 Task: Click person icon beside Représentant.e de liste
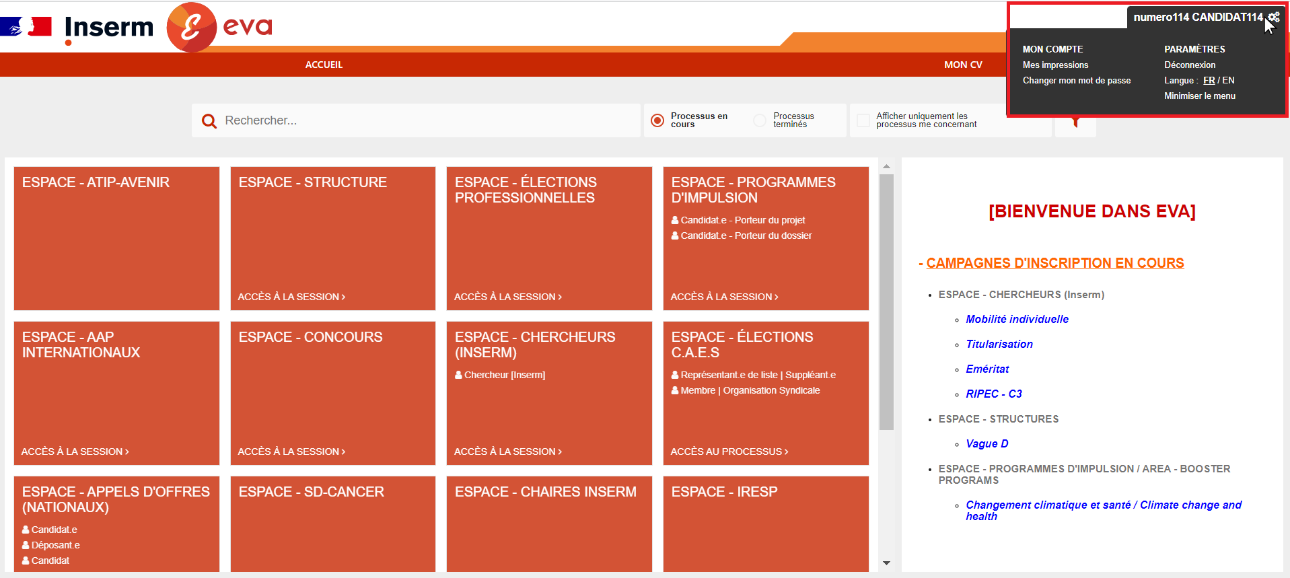click(675, 375)
